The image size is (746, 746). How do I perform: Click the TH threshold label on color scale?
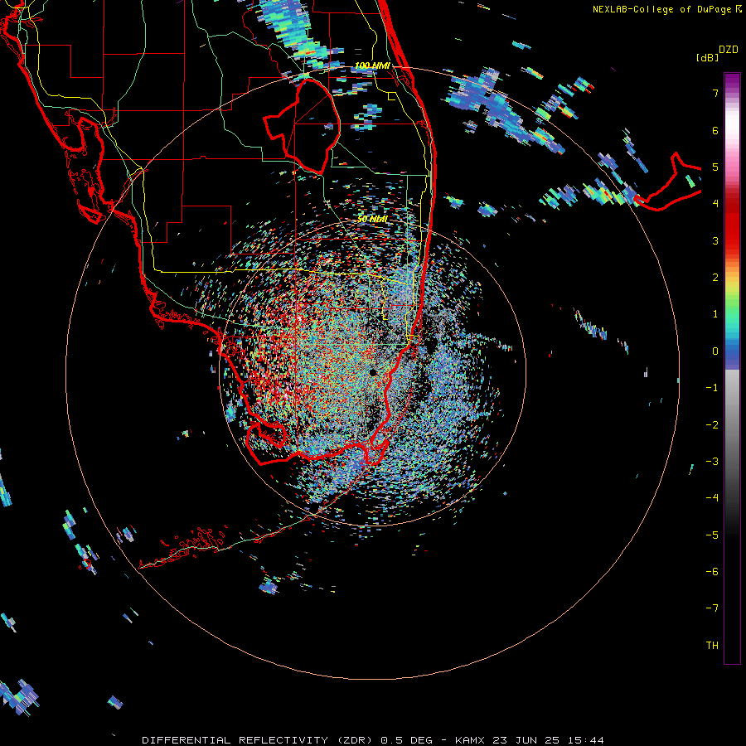[712, 646]
